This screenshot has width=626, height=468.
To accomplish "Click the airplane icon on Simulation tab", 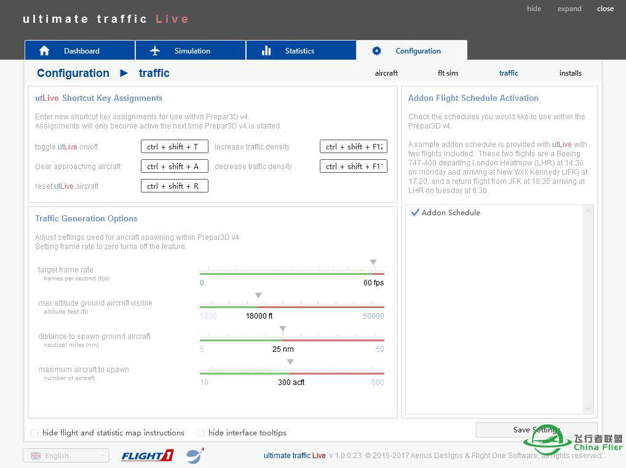I will pos(155,50).
